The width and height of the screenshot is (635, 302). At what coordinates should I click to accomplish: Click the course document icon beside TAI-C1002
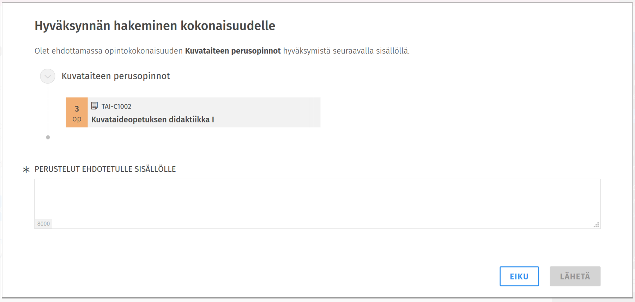pyautogui.click(x=95, y=106)
